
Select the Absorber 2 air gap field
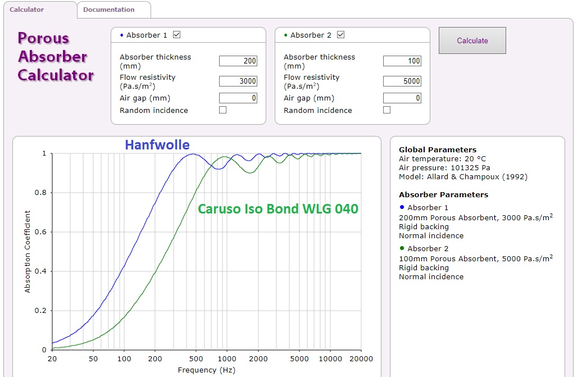pos(402,98)
